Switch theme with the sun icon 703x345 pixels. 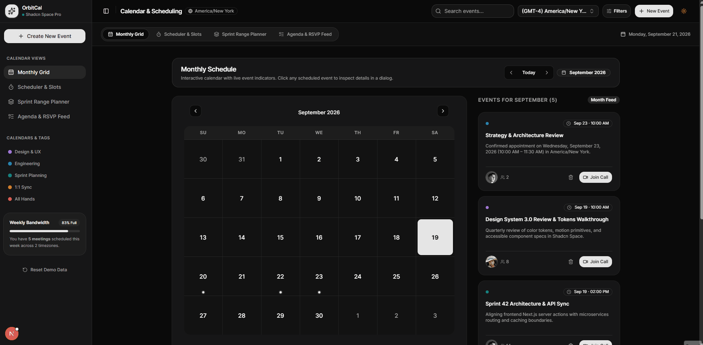(x=684, y=11)
